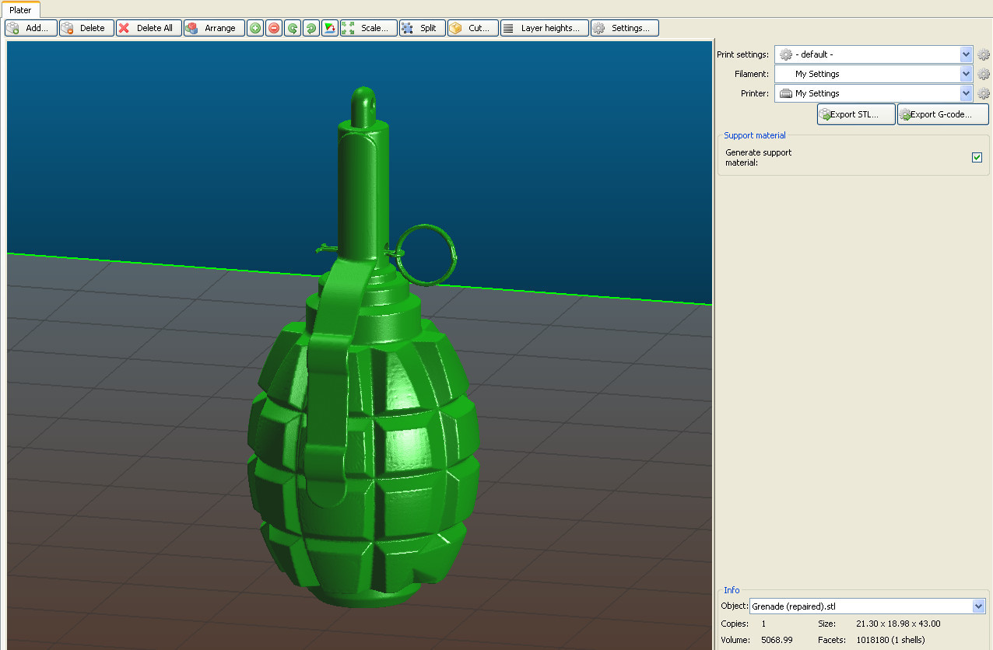The height and width of the screenshot is (650, 993).
Task: Select the Plater tab
Action: 20,10
